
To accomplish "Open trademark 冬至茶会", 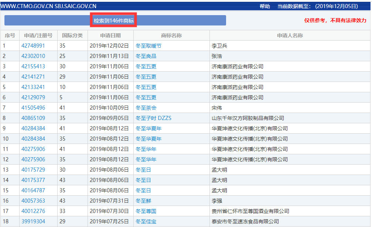I will point(146,108).
